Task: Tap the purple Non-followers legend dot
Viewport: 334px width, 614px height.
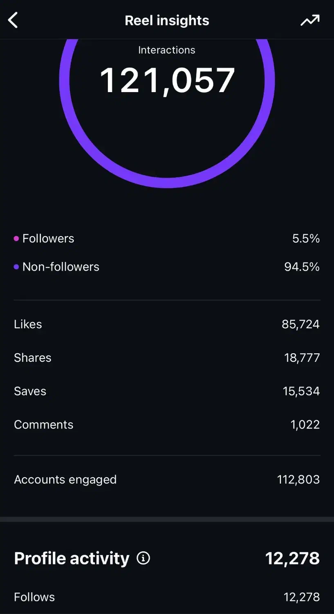Action: click(16, 267)
